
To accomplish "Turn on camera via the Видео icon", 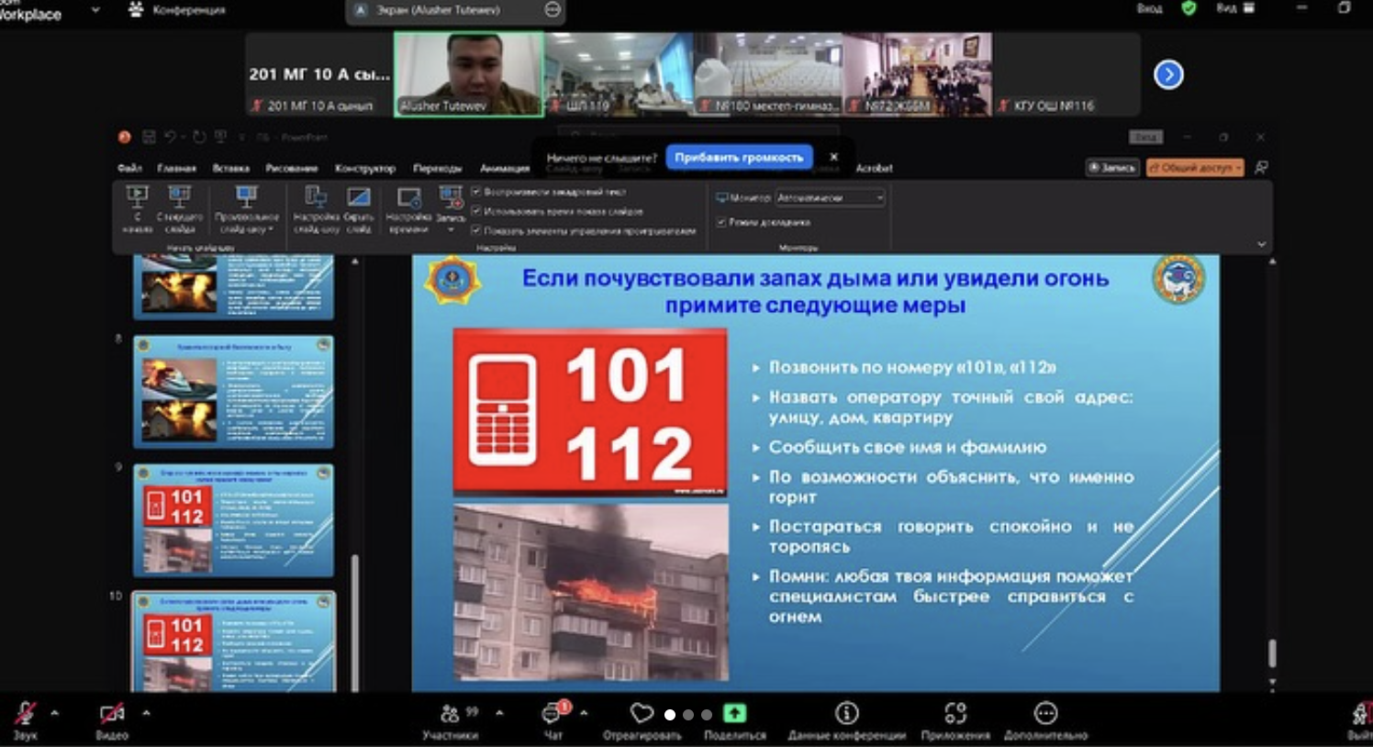I will pyautogui.click(x=111, y=714).
